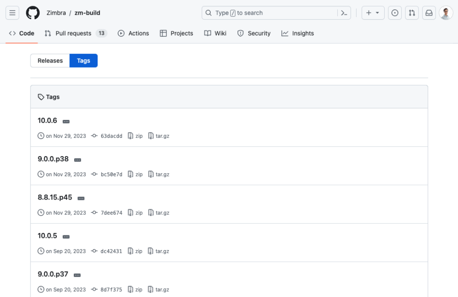Switch to the Pull requests tab
The height and width of the screenshot is (297, 458).
76,33
